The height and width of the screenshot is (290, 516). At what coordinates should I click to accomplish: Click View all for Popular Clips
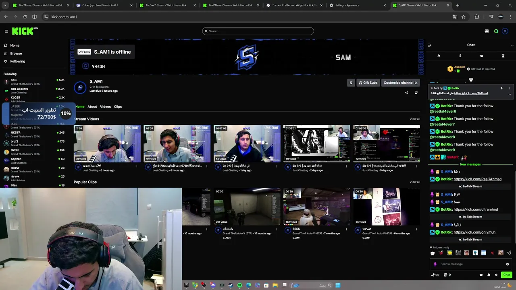point(415,182)
